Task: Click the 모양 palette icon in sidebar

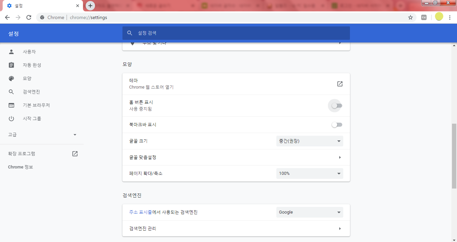Action: [11, 79]
